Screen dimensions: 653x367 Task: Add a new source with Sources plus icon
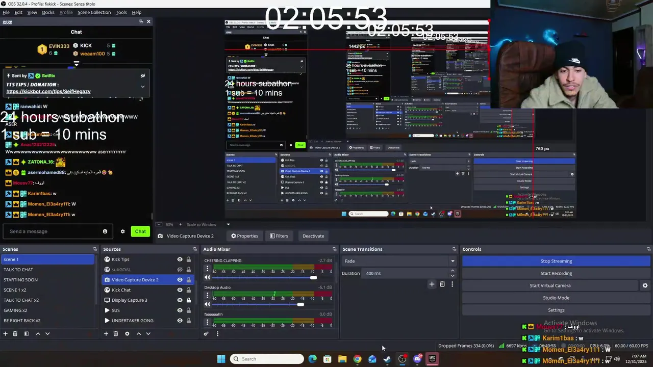click(106, 334)
